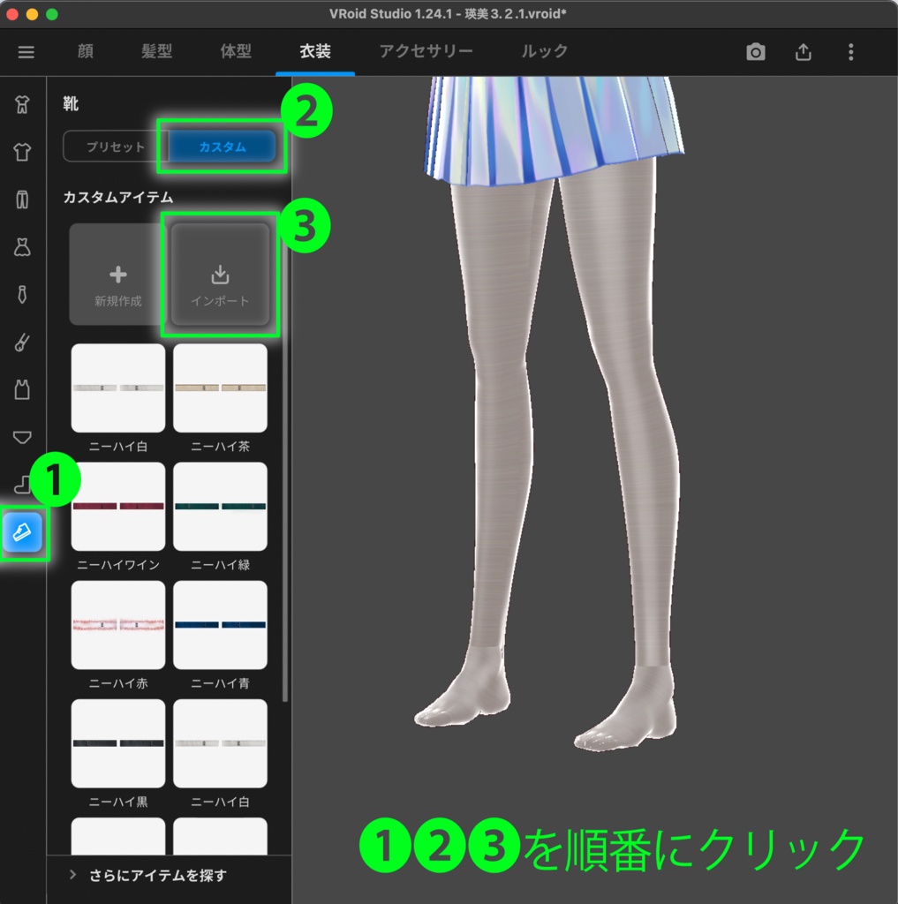This screenshot has width=898, height=904.
Task: Open the ルック look tab
Action: 544,51
